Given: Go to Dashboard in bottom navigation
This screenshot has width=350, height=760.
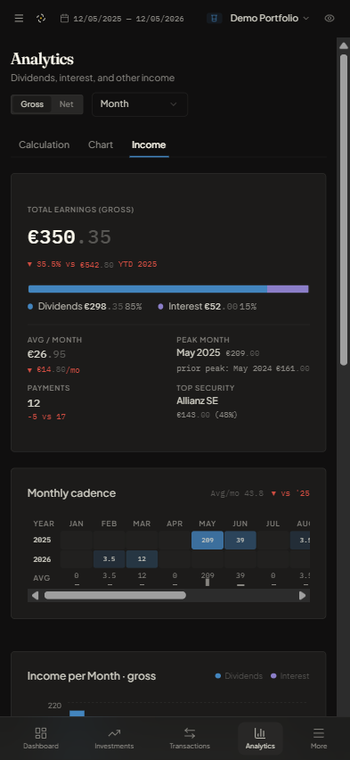Looking at the screenshot, I should [41, 739].
